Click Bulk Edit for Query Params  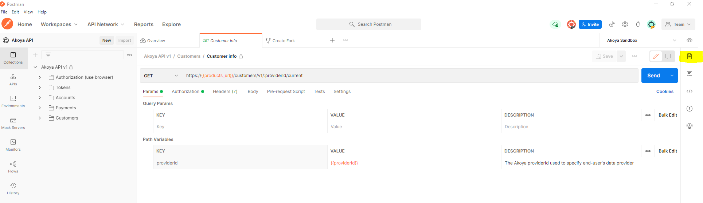pyautogui.click(x=668, y=115)
